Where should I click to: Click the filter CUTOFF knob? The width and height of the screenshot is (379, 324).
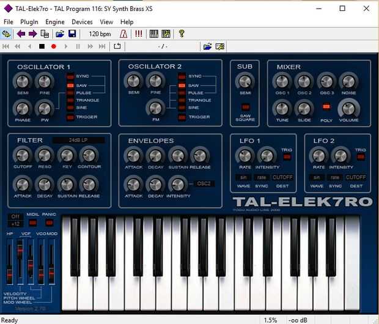point(22,155)
